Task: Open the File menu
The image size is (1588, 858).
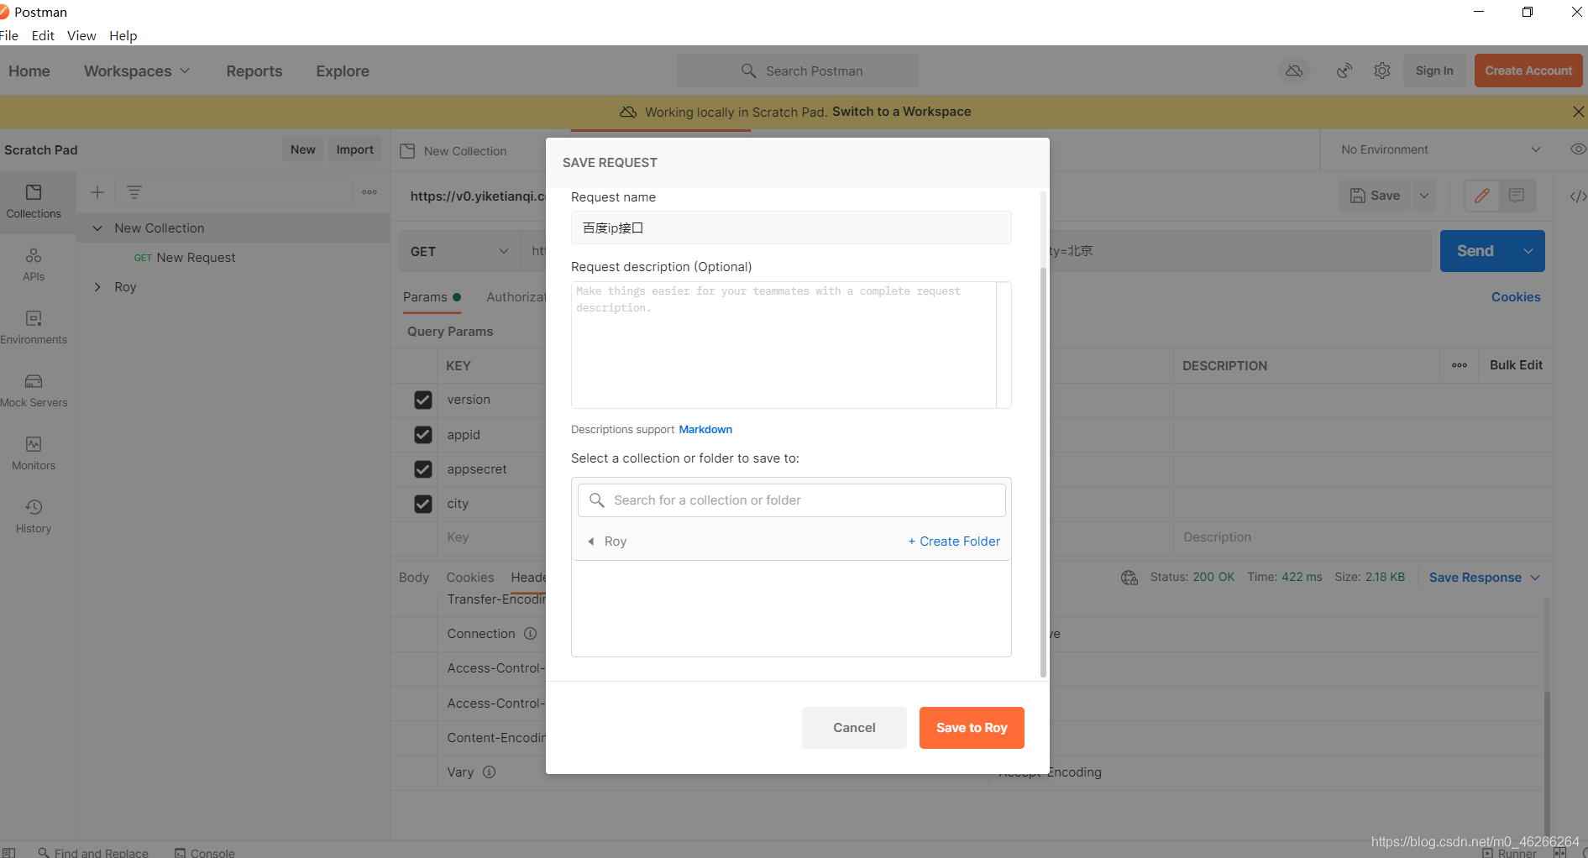Action: tap(9, 35)
